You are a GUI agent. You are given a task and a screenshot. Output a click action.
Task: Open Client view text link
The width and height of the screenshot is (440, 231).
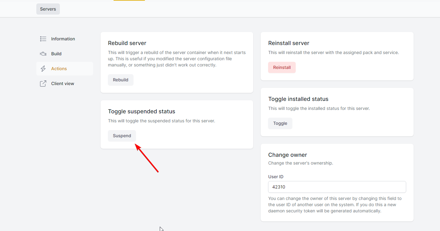[63, 84]
